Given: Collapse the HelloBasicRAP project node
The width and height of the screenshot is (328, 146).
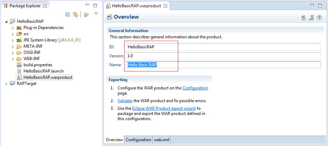Looking at the screenshot, I should click(x=6, y=21).
